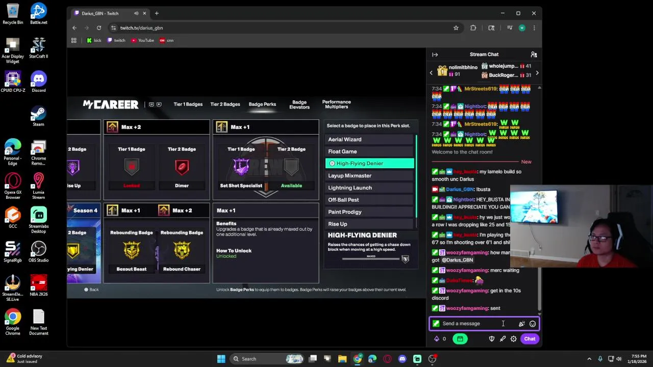Open the twitch bookmark
The width and height of the screenshot is (653, 367).
click(x=116, y=40)
